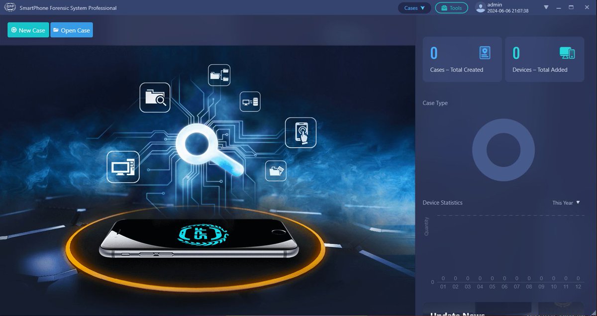Click the admin user avatar icon

point(480,7)
